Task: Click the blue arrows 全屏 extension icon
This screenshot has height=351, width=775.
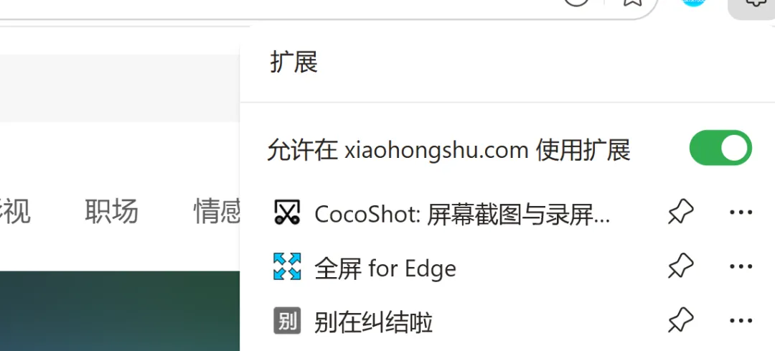Action: coord(287,267)
